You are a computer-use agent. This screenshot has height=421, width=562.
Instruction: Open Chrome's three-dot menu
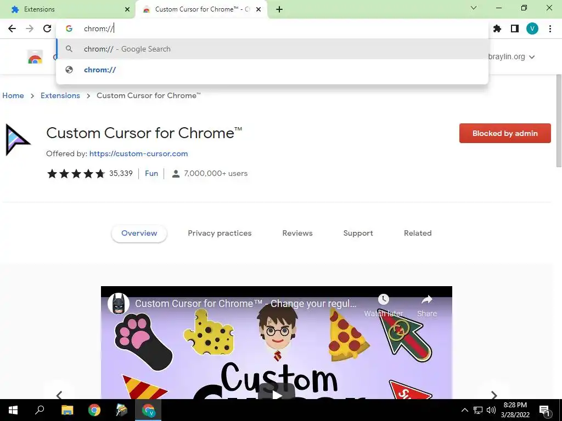click(550, 29)
